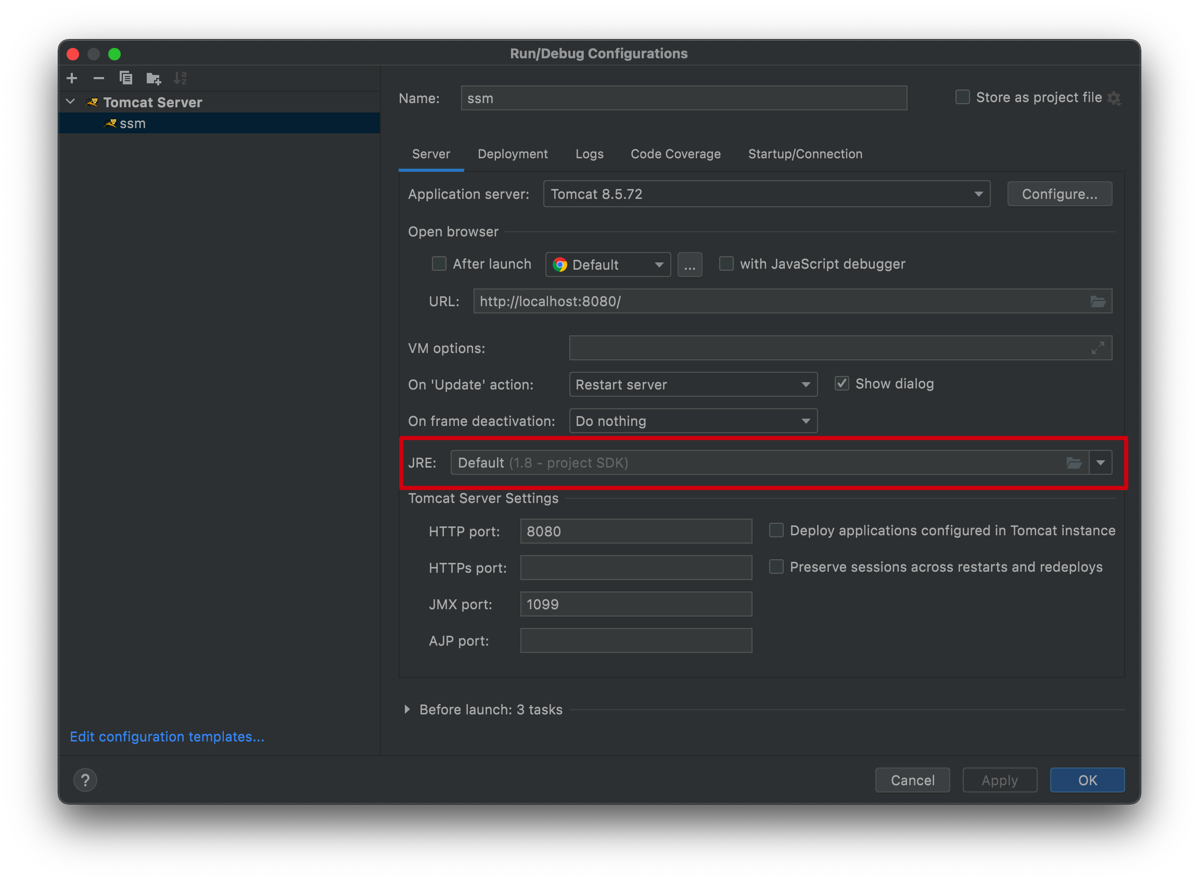Open JRE dropdown arrow
The image size is (1199, 881).
pos(1101,463)
